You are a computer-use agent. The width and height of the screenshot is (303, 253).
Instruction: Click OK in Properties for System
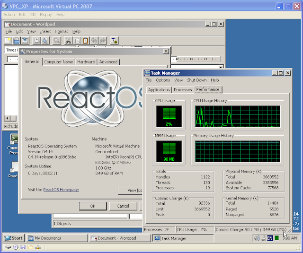(x=93, y=206)
